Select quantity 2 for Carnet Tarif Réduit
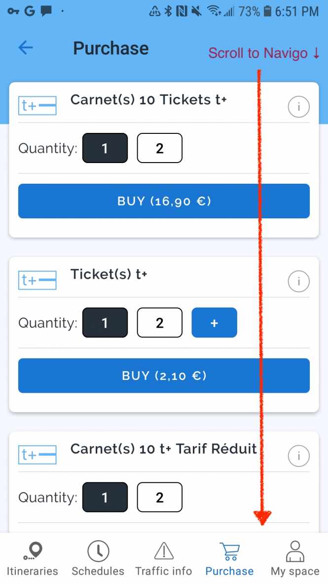 [159, 497]
